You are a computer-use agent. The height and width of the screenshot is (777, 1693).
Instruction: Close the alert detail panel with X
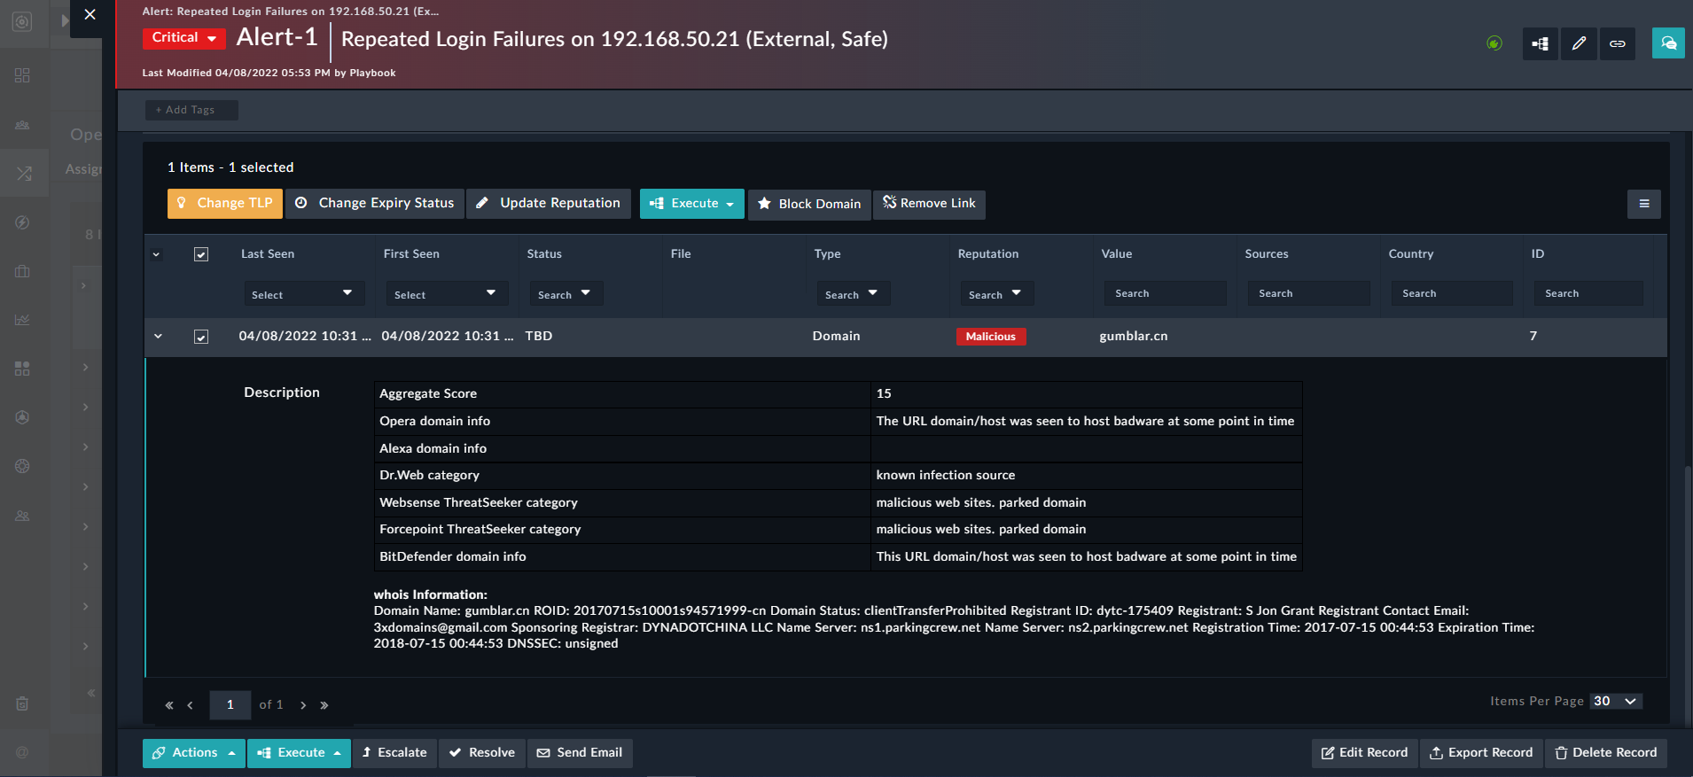[x=90, y=15]
